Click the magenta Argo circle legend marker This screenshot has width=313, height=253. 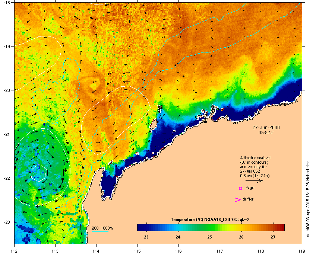(x=241, y=188)
